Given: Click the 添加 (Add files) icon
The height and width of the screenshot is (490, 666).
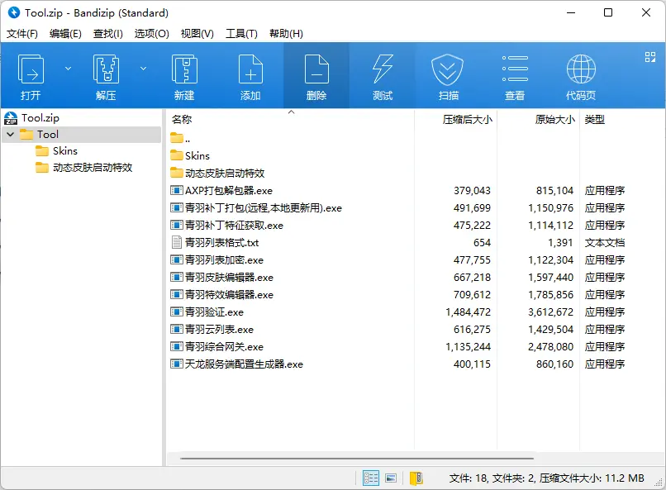Looking at the screenshot, I should (x=250, y=76).
